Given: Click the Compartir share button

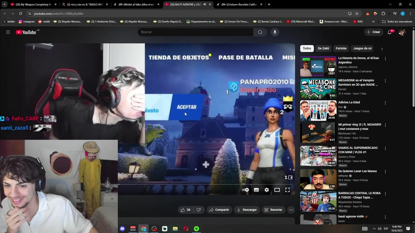Looking at the screenshot, I should click(x=219, y=210).
